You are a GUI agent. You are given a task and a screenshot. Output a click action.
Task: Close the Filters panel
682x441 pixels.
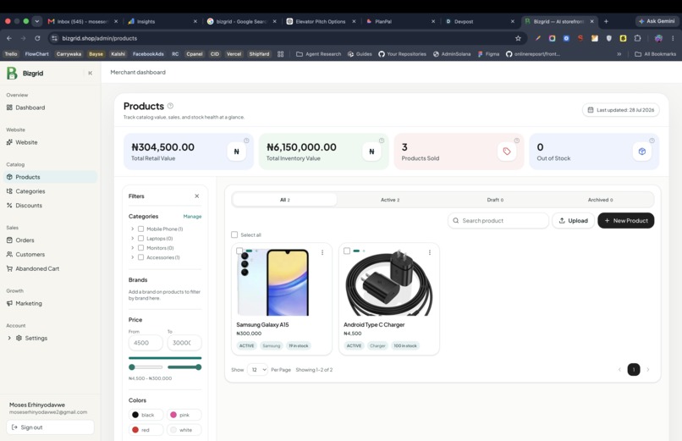pyautogui.click(x=197, y=196)
